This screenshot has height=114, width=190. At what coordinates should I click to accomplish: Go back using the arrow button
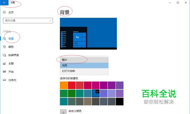[4, 2]
